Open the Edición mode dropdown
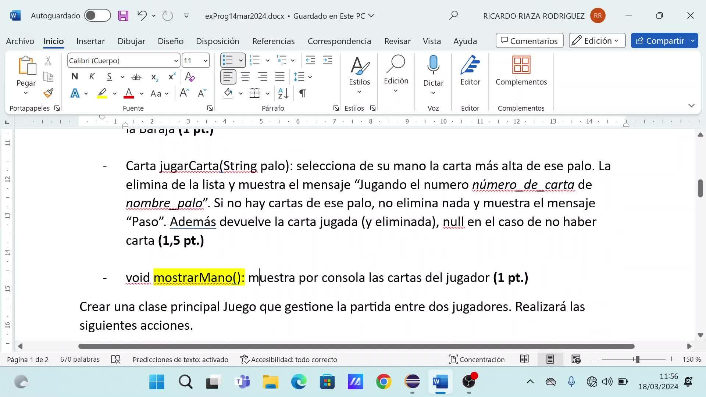This screenshot has width=706, height=397. point(597,41)
